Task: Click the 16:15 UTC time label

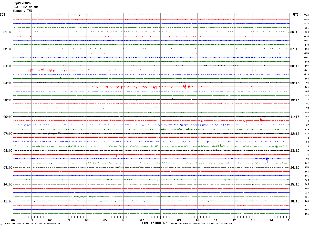Action: click(295, 201)
